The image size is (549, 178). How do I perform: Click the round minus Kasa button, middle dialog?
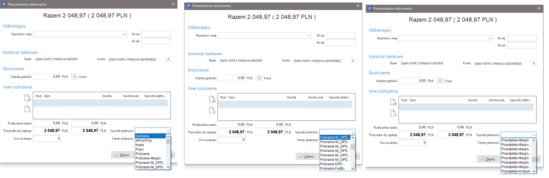259,78
